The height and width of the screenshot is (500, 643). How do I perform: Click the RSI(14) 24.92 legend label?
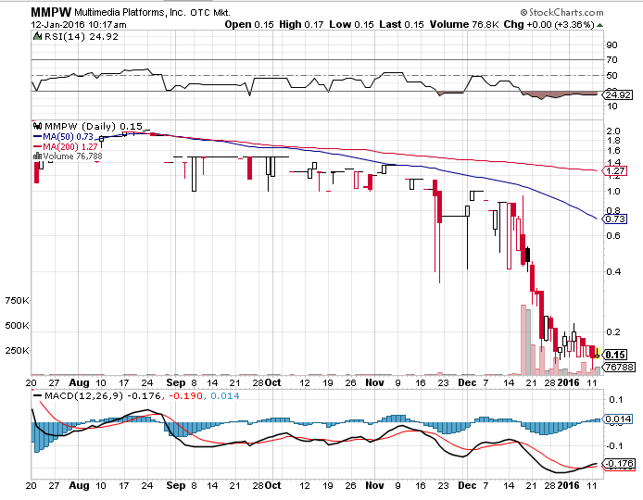tap(82, 36)
